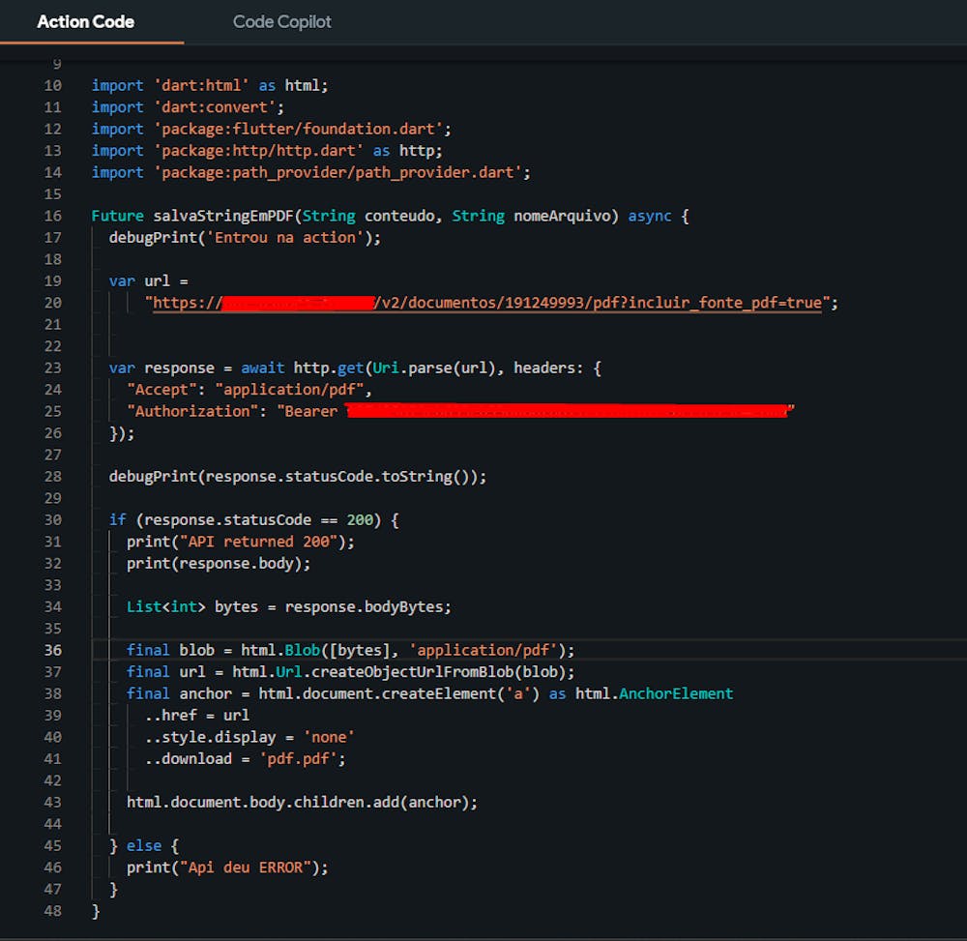Click the createObjectUrlFromBlob method call
967x941 pixels.
click(x=412, y=672)
